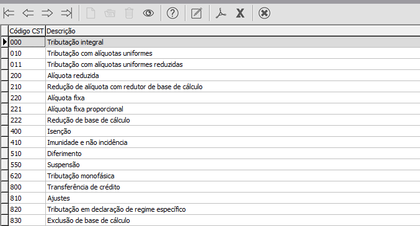The width and height of the screenshot is (420, 226).
Task: Select code cell 510
Action: (x=27, y=154)
